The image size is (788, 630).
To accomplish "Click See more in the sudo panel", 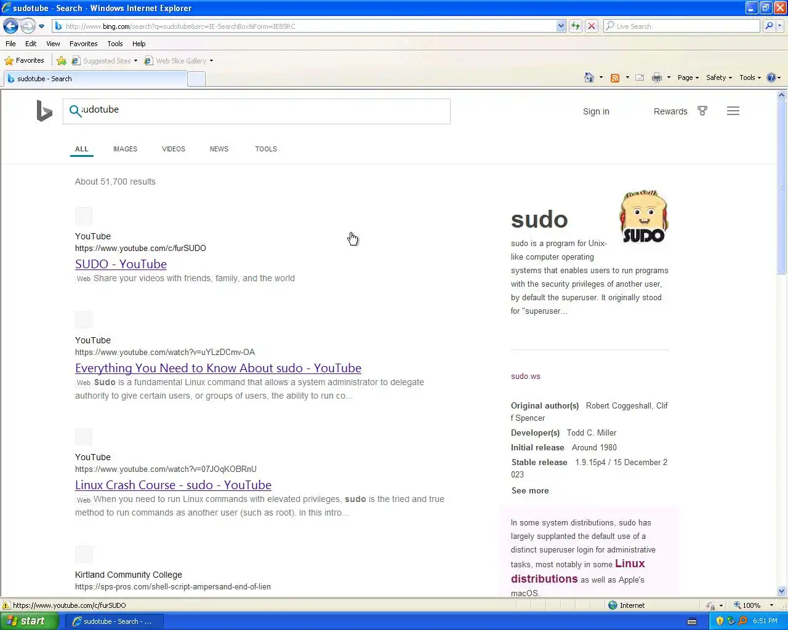I will 530,491.
